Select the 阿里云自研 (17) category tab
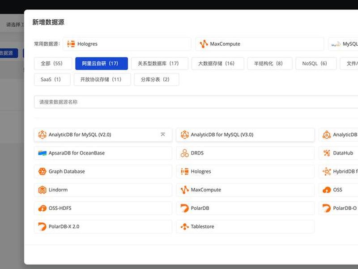 (102, 63)
